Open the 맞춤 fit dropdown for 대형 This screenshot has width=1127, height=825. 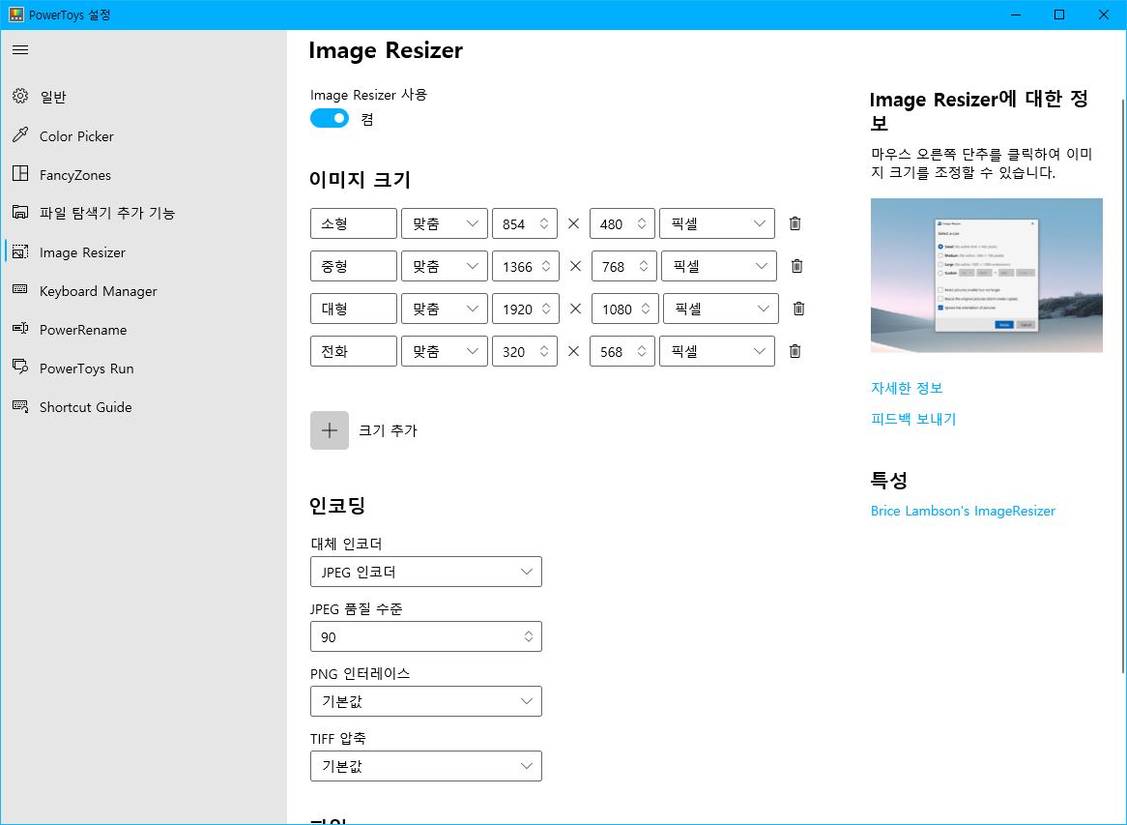coord(445,309)
